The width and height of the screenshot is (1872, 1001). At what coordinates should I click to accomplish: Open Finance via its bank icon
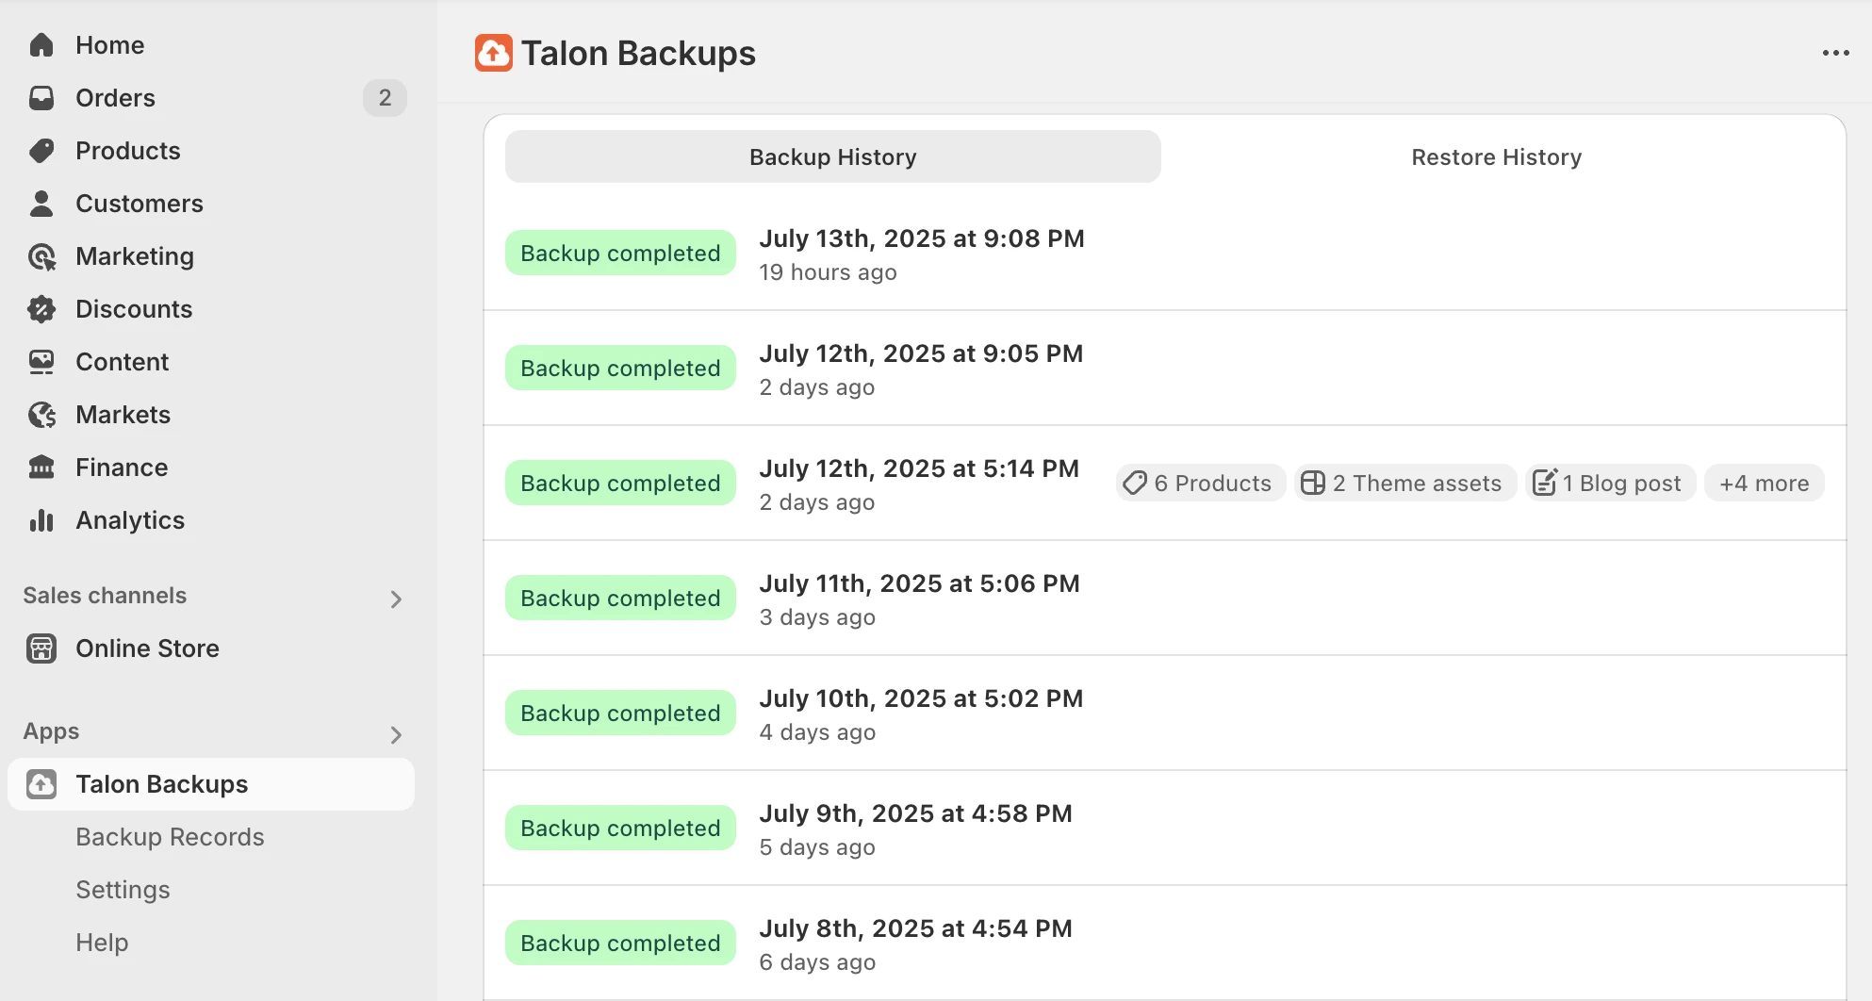point(41,467)
